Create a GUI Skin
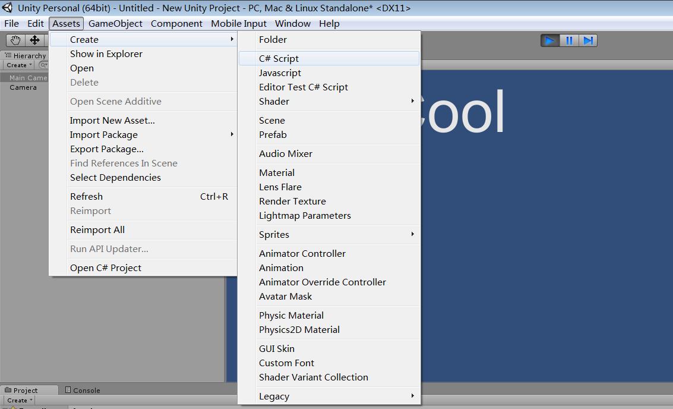The height and width of the screenshot is (409, 673). point(328,348)
